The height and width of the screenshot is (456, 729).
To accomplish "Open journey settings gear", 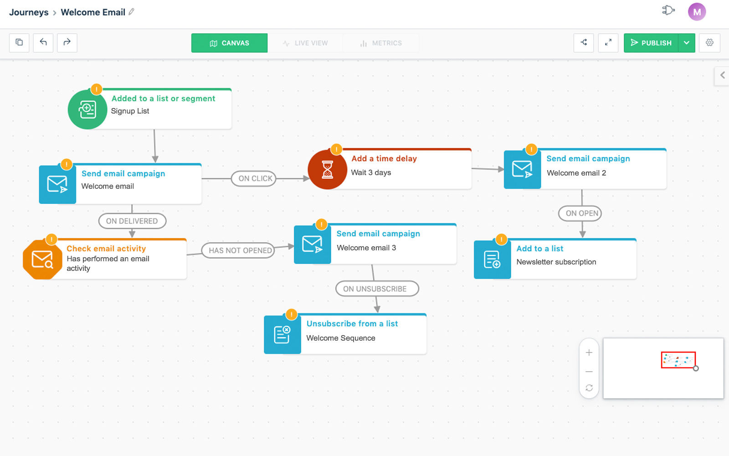I will [x=709, y=42].
